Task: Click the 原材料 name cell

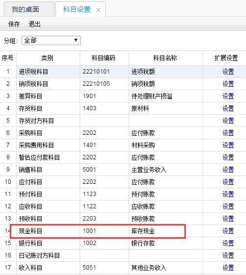Action: (x=166, y=108)
